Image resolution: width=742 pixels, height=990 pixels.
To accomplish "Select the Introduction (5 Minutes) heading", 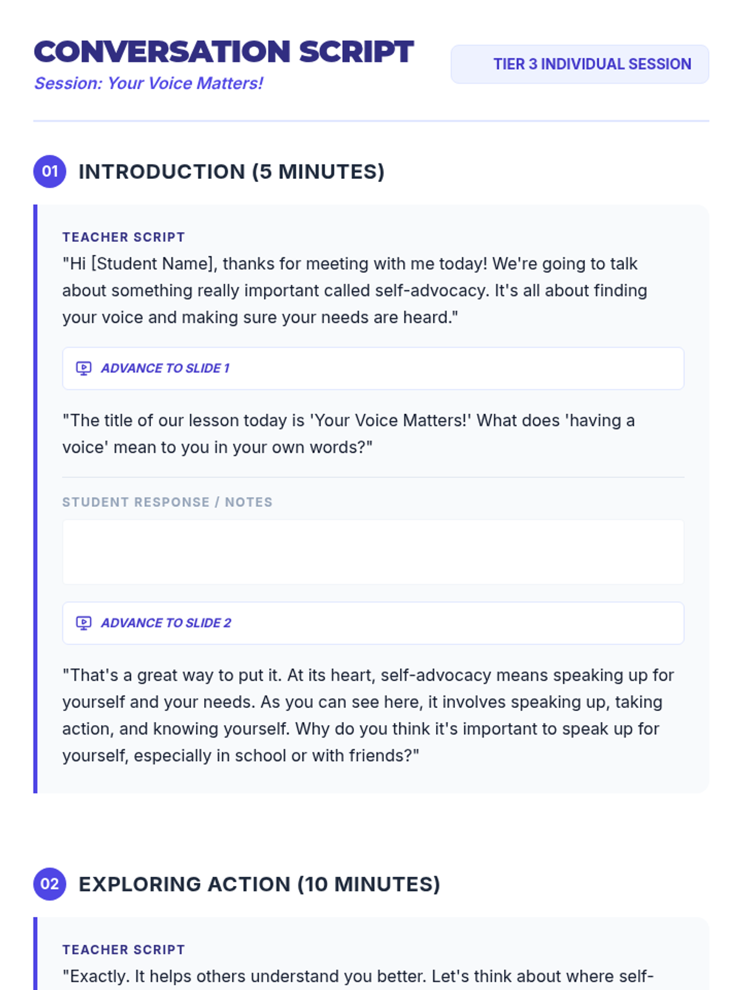I will coord(231,171).
